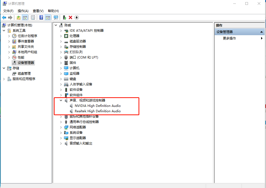Select 磁盘管理 in the left tree

[24, 74]
